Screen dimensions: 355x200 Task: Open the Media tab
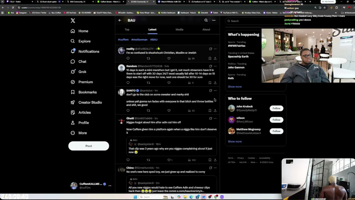179,29
